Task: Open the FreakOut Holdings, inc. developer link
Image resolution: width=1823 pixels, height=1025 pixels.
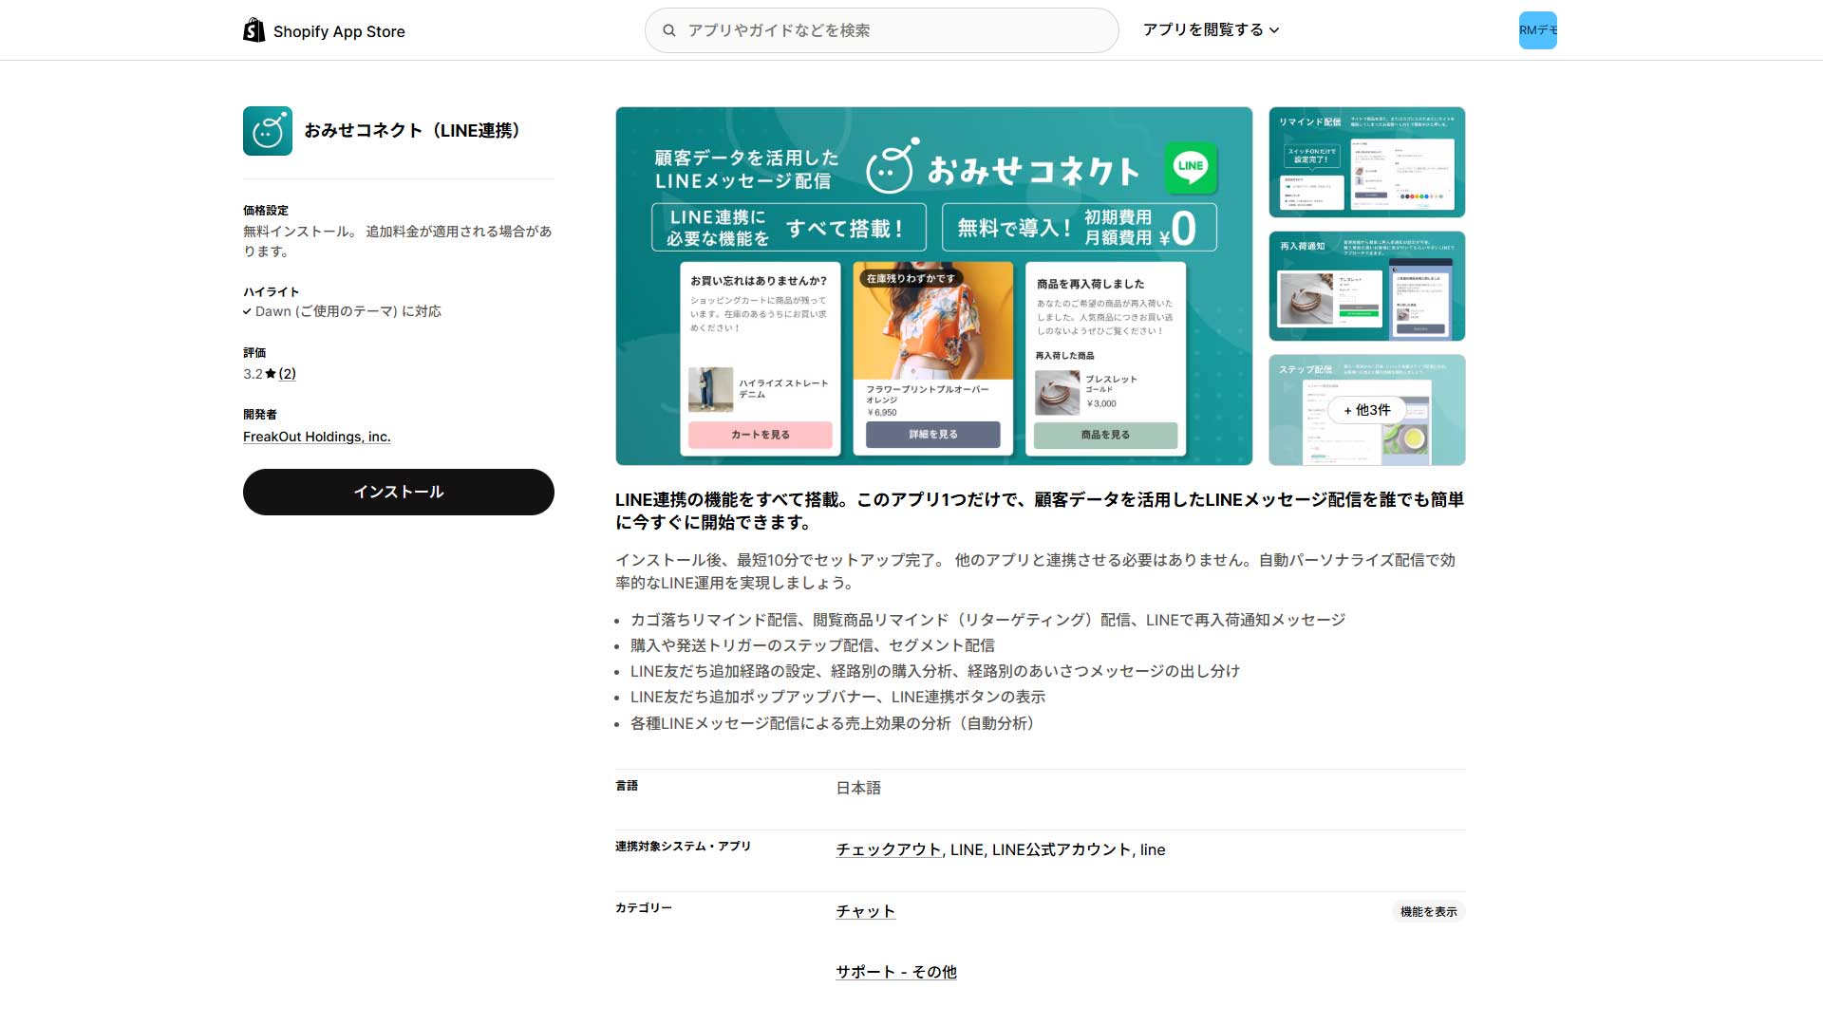Action: (x=317, y=437)
